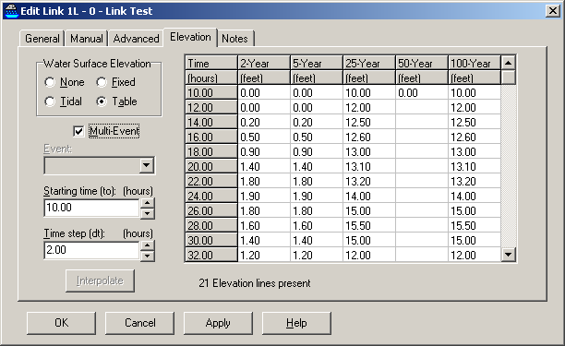Viewport: 565px width, 346px height.
Task: Click the 50-Year cell showing 0.00
Action: click(422, 93)
